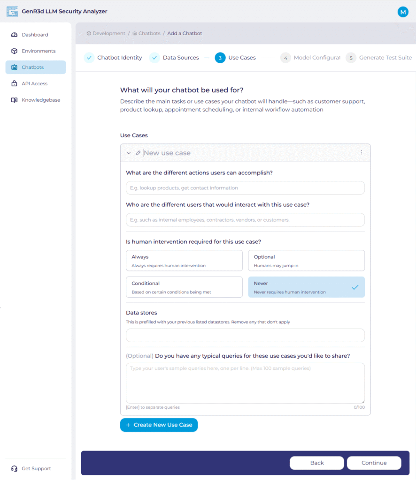416x480 pixels.
Task: Select the Never intervention option
Action: click(306, 287)
